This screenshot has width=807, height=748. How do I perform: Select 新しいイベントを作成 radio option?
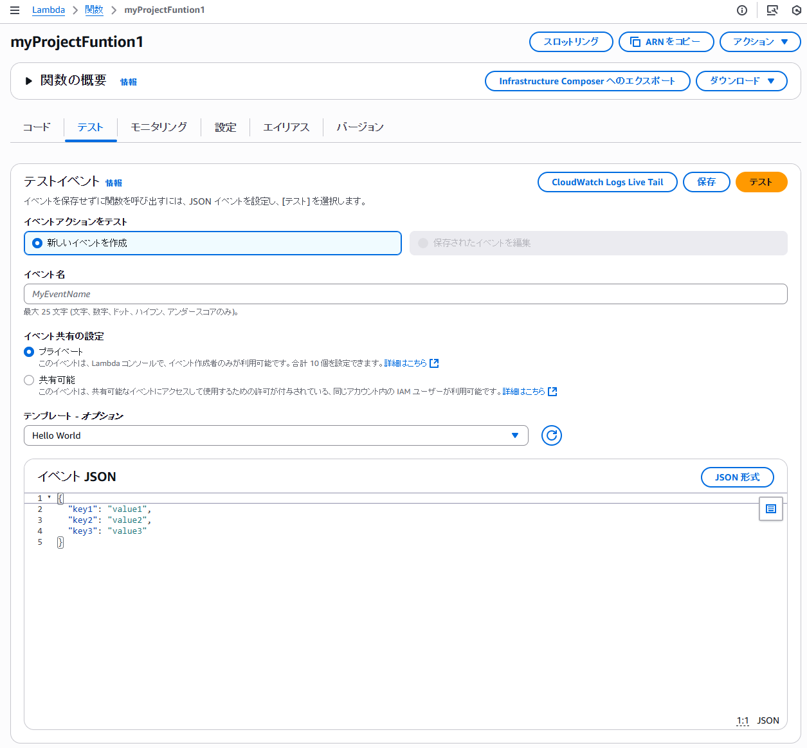click(213, 243)
